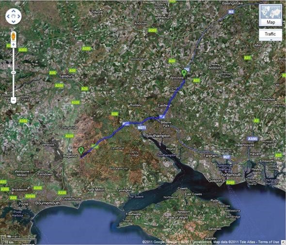Click the pan left arrow
Image resolution: width=286 pixels, height=245 pixels.
(8, 16)
